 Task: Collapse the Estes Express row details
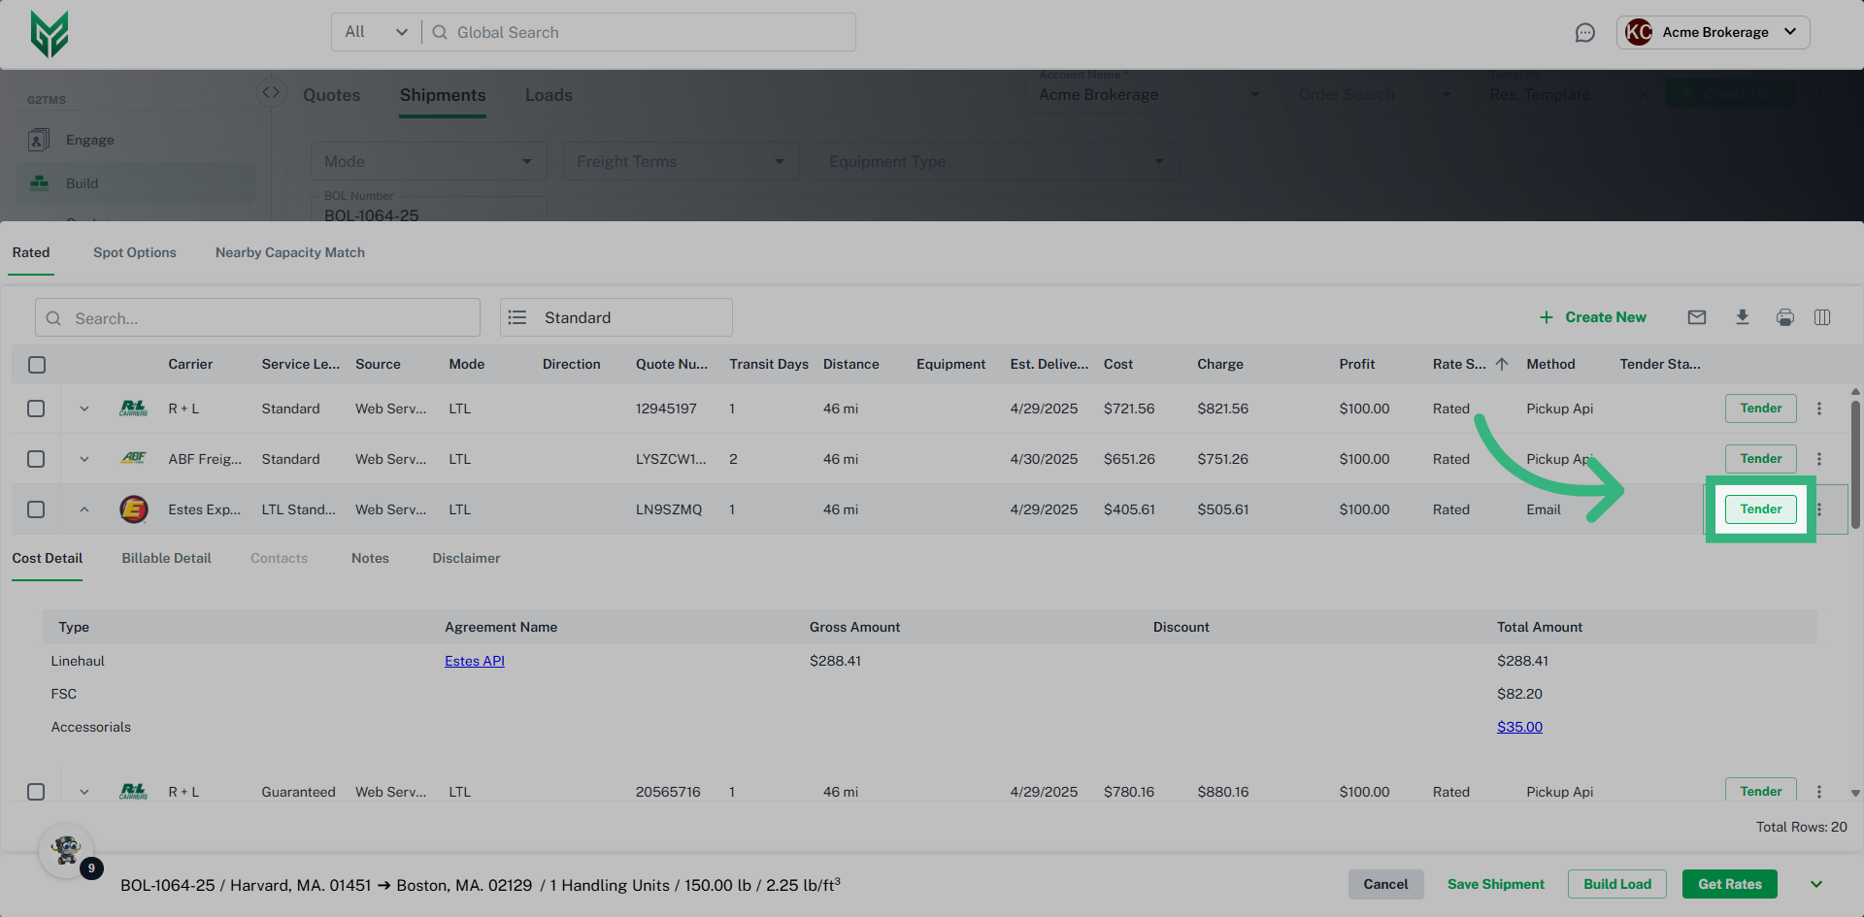click(x=84, y=509)
